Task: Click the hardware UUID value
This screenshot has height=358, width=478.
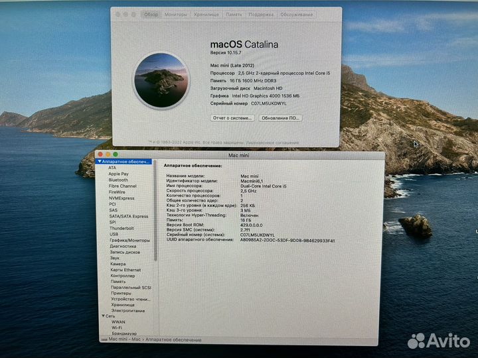Action: [287, 241]
